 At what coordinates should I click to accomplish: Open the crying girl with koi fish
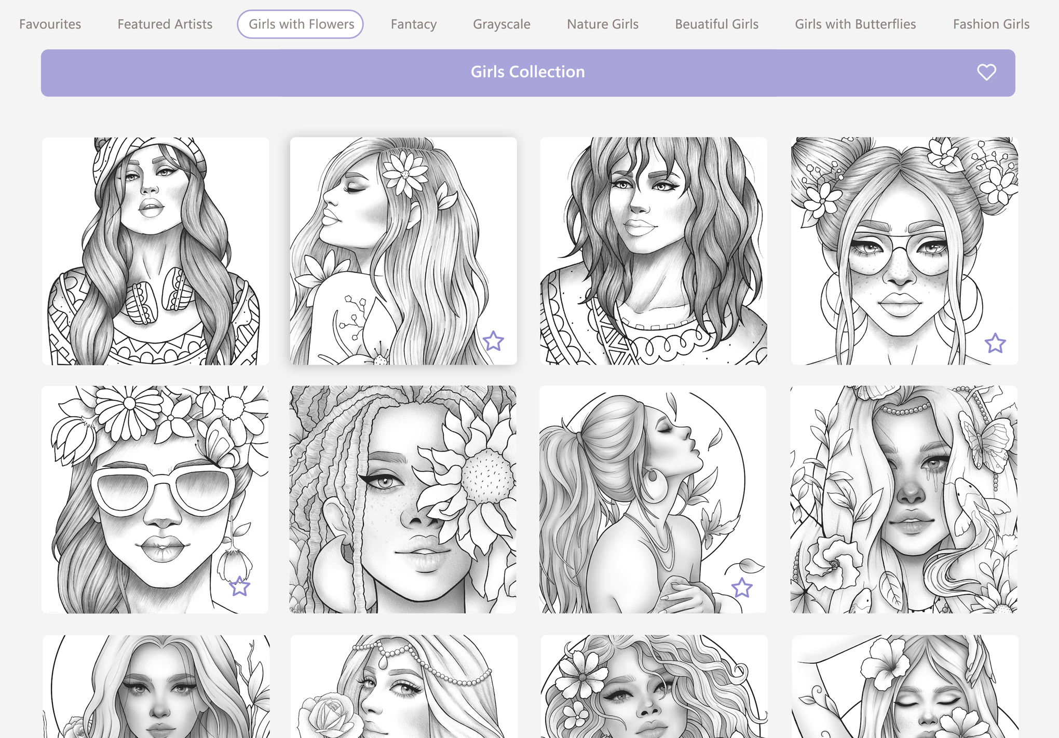coord(904,499)
